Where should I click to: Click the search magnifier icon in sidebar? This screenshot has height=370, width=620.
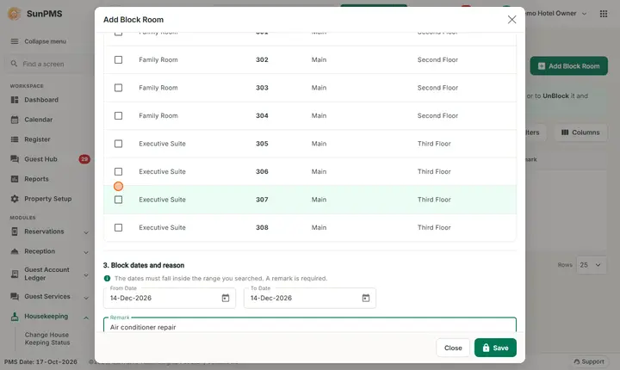pyautogui.click(x=15, y=64)
